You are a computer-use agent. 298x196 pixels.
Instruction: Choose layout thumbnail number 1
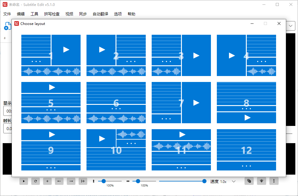click(51, 55)
